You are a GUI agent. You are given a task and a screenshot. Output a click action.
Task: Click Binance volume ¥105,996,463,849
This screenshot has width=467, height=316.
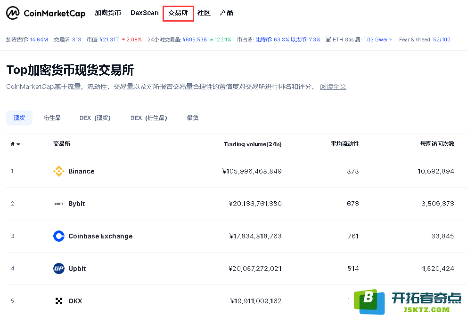(252, 171)
